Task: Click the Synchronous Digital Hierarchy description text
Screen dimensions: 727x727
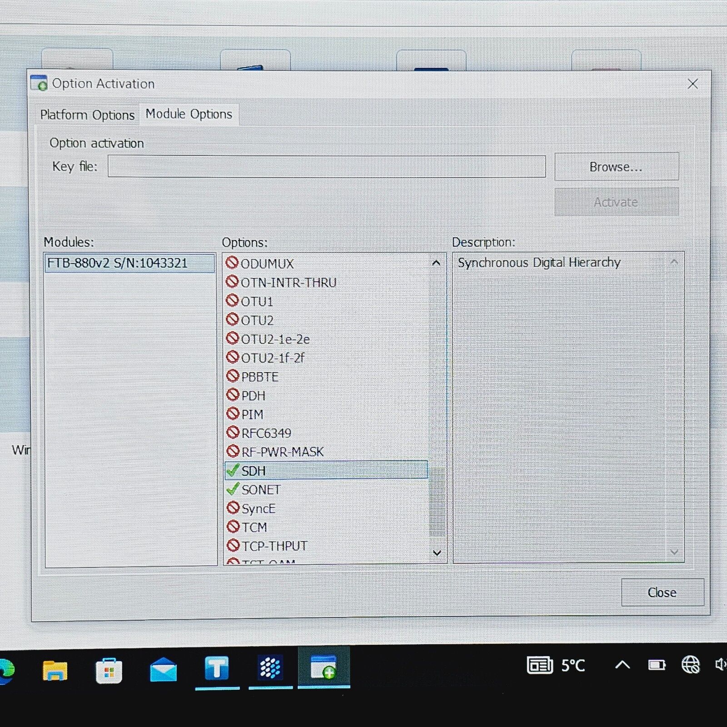Action: click(x=539, y=263)
